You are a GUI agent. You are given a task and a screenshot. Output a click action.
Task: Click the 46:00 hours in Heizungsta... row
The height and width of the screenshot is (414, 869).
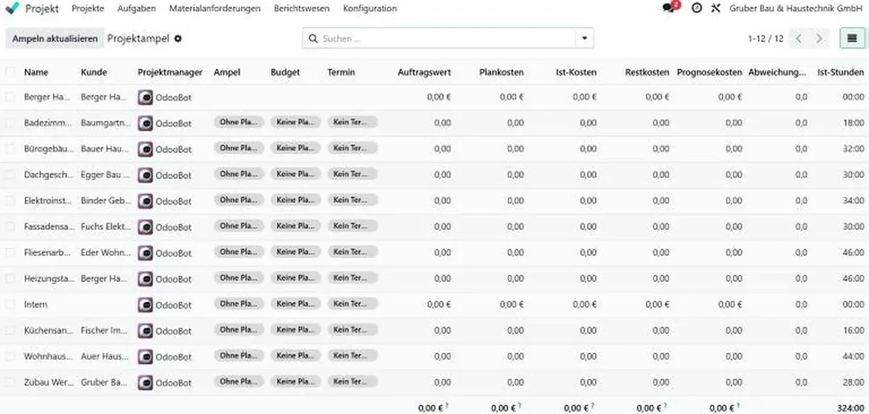click(853, 279)
